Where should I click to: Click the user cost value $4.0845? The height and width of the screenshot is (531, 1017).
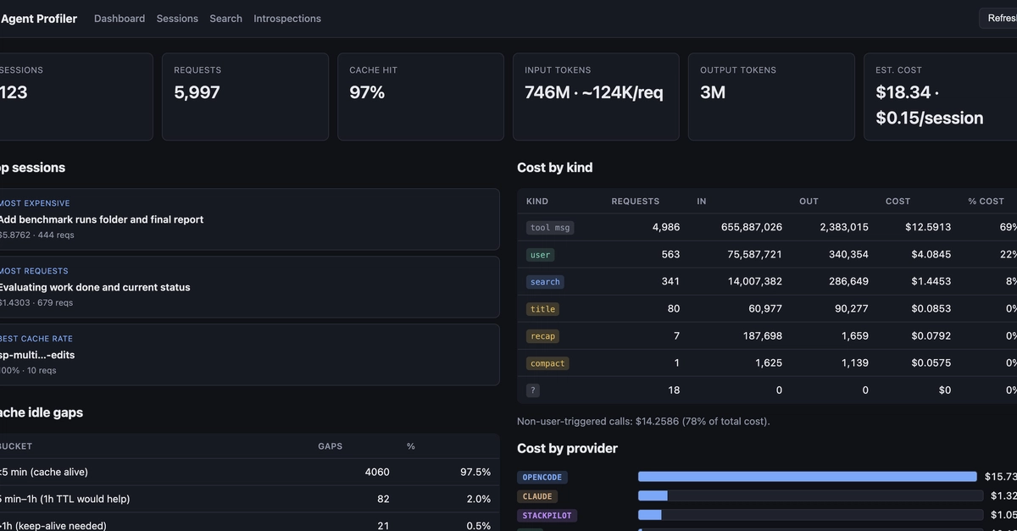click(931, 255)
